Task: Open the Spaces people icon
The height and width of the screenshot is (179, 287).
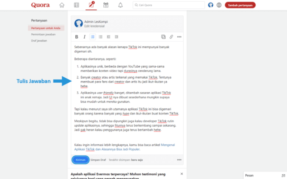Action: [106, 5]
